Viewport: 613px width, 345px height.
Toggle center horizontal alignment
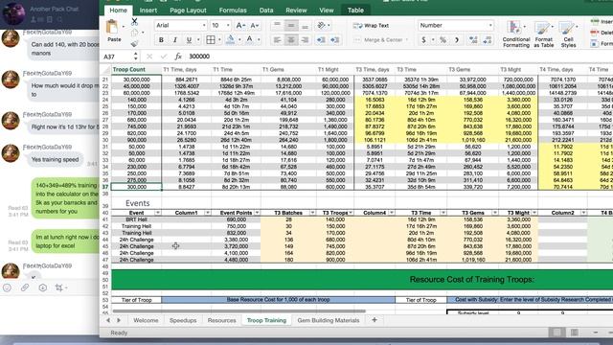coord(291,39)
